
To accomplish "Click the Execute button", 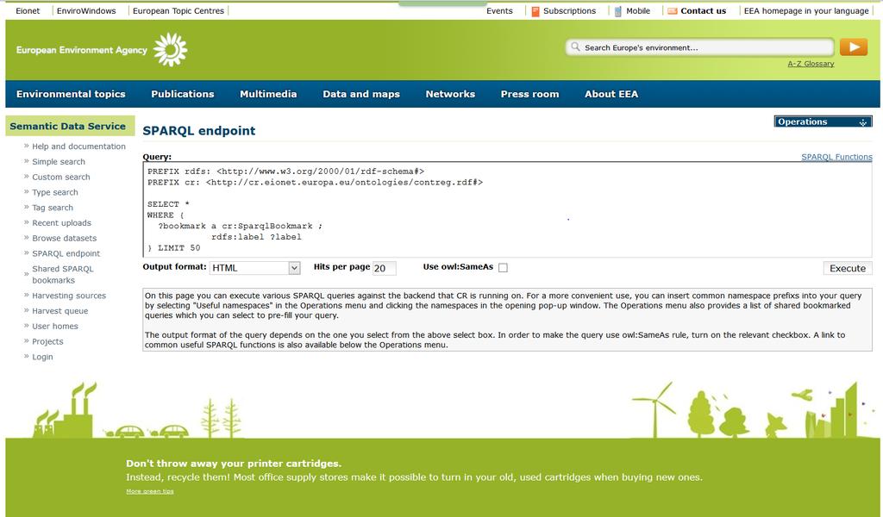I will (x=847, y=268).
